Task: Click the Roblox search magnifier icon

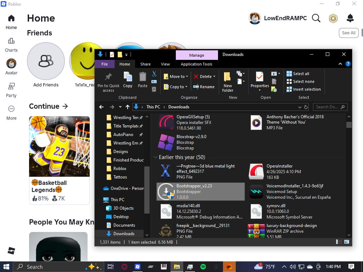Action: click(316, 18)
